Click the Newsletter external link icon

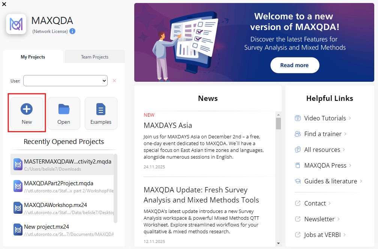coord(298,219)
